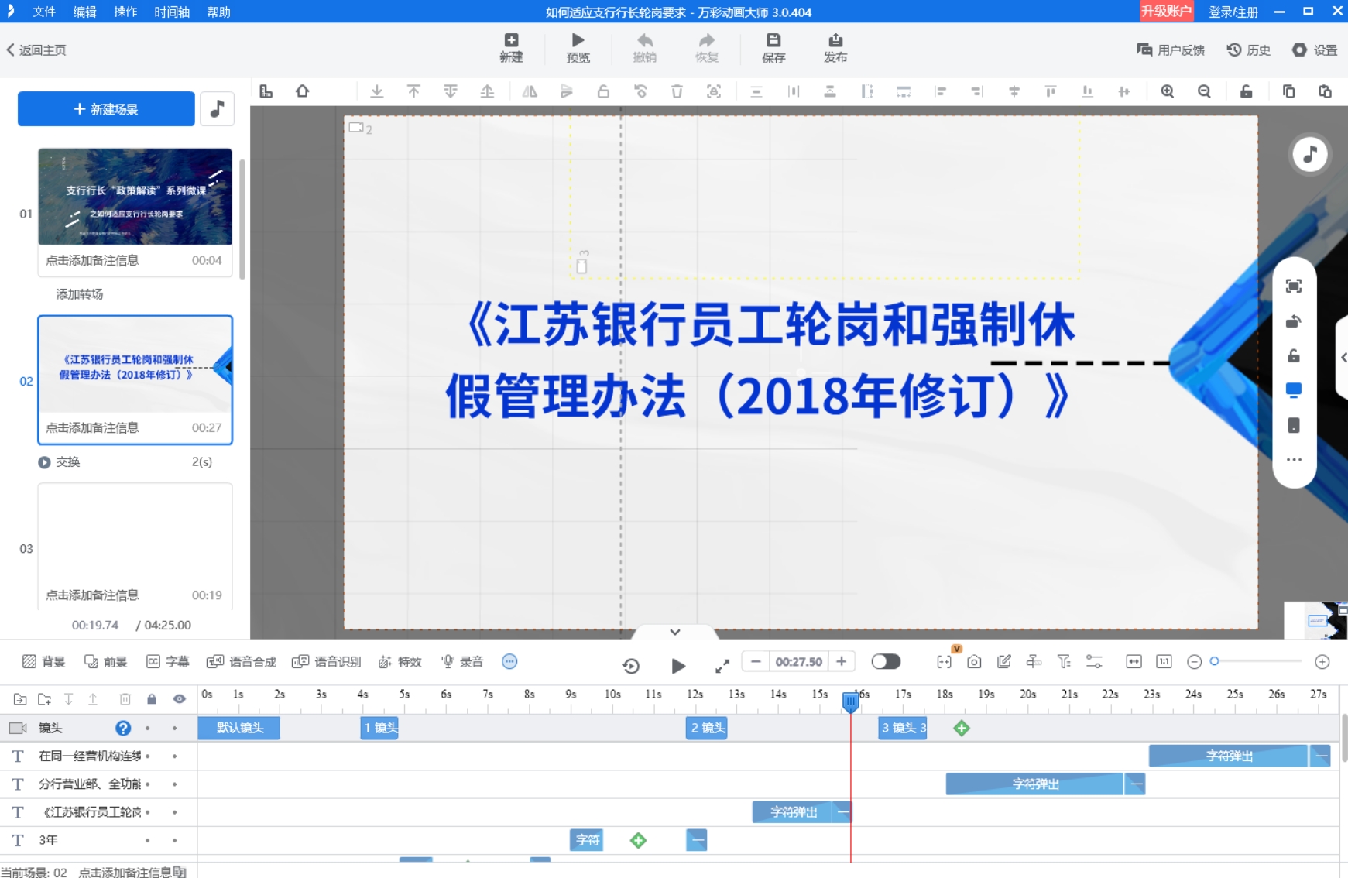
Task: Click the home icon in canvas toolbar
Action: coord(303,91)
